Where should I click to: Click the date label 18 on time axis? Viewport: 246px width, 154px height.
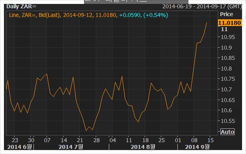pyautogui.click(x=145, y=140)
